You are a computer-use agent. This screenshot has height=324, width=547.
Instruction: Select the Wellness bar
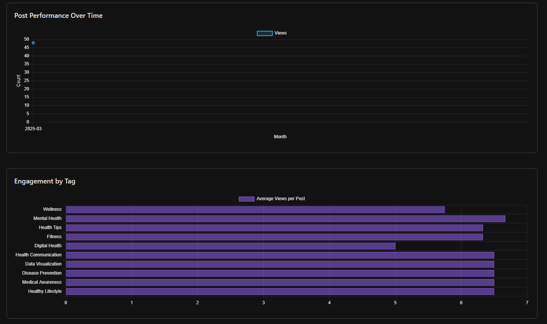coord(255,210)
